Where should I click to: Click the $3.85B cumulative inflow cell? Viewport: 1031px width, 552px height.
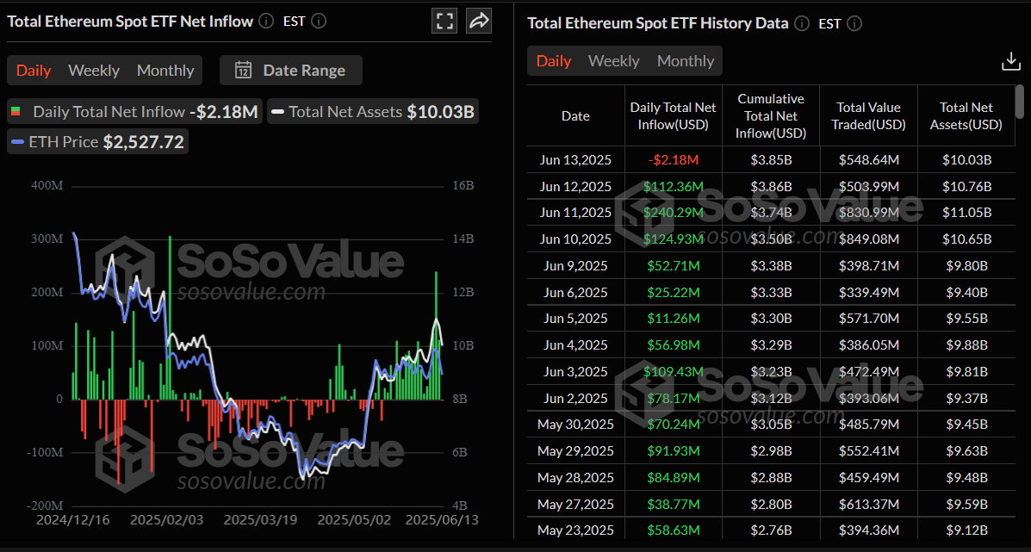pos(771,159)
